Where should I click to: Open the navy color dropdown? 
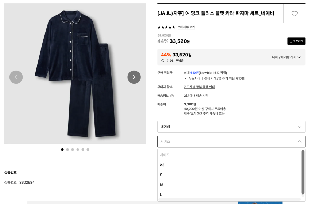(x=231, y=127)
